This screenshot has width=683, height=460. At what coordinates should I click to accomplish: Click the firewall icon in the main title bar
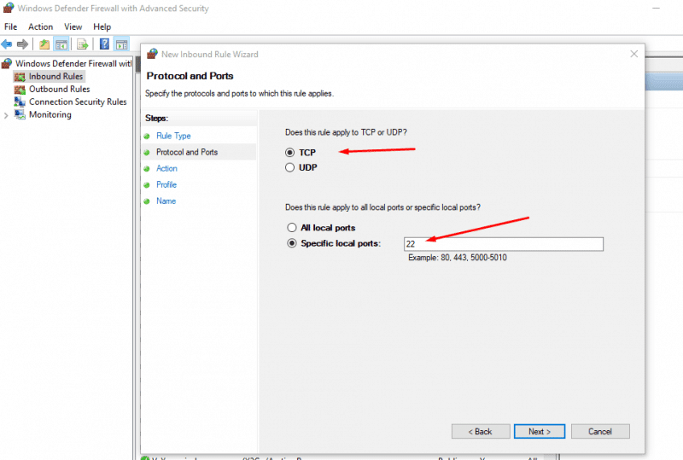9,8
